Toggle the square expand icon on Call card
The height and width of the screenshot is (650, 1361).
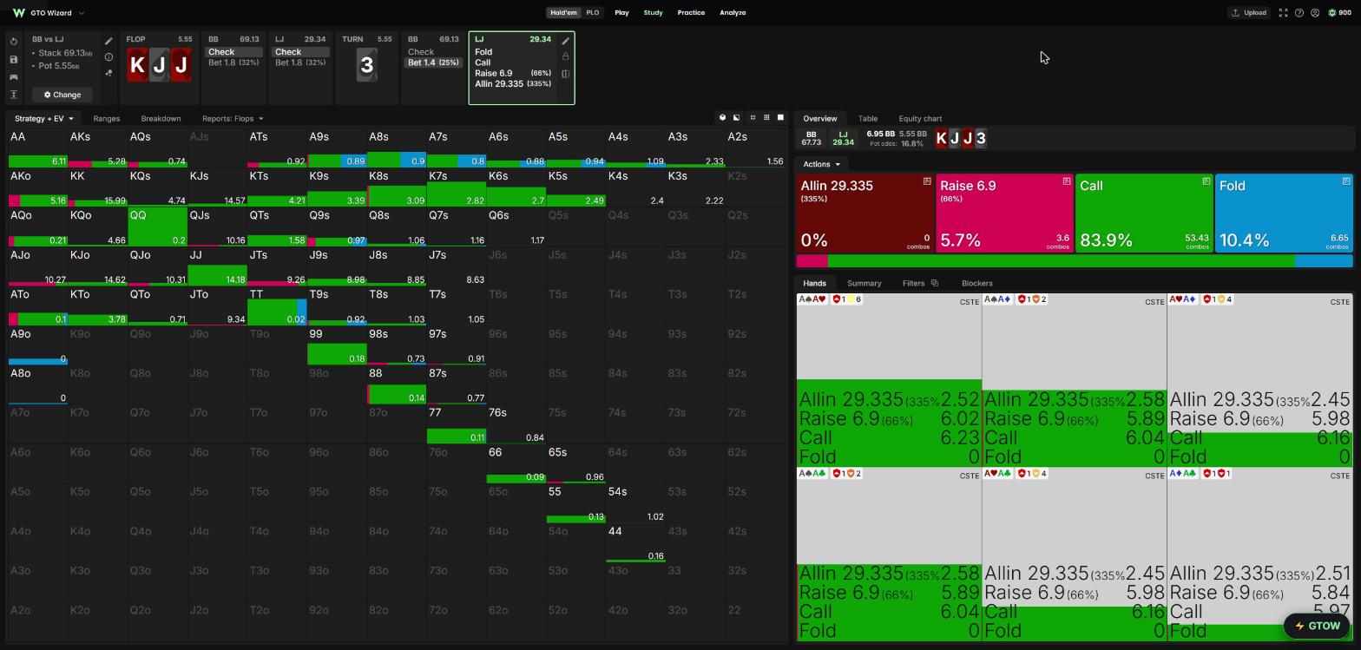pos(1206,181)
